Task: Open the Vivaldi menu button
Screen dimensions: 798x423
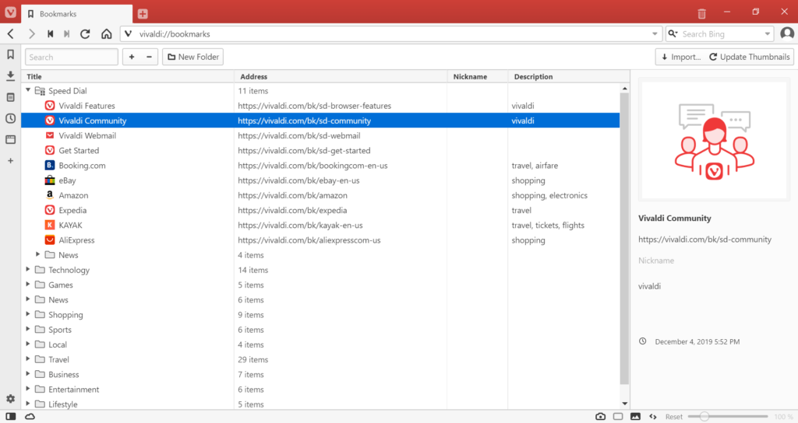Action: (10, 12)
